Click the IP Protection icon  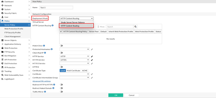click(2, 67)
